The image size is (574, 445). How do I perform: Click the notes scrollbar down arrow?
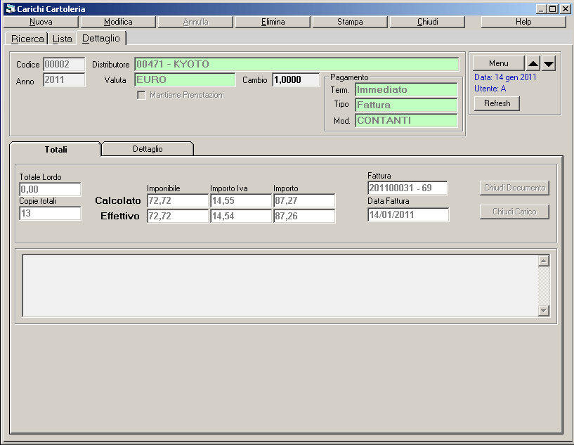pos(544,311)
